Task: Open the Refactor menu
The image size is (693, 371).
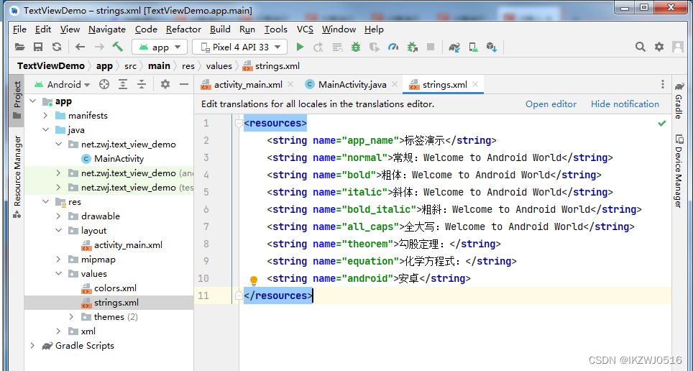Action: (183, 29)
